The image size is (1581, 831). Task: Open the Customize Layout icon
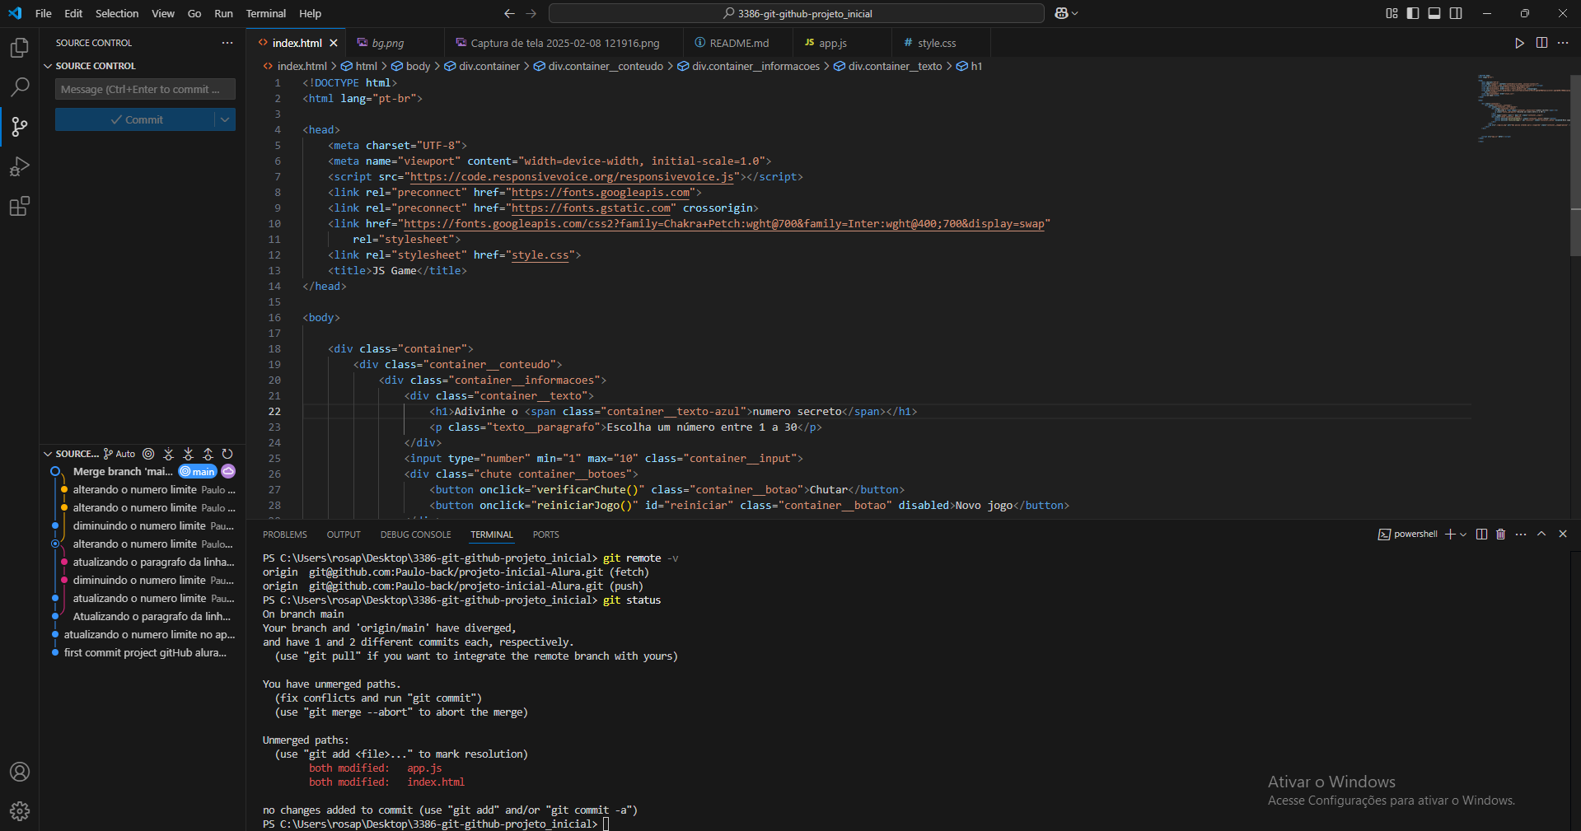click(1392, 13)
